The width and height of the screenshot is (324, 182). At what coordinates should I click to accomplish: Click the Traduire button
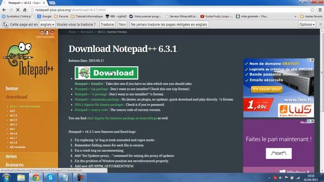click(x=107, y=24)
